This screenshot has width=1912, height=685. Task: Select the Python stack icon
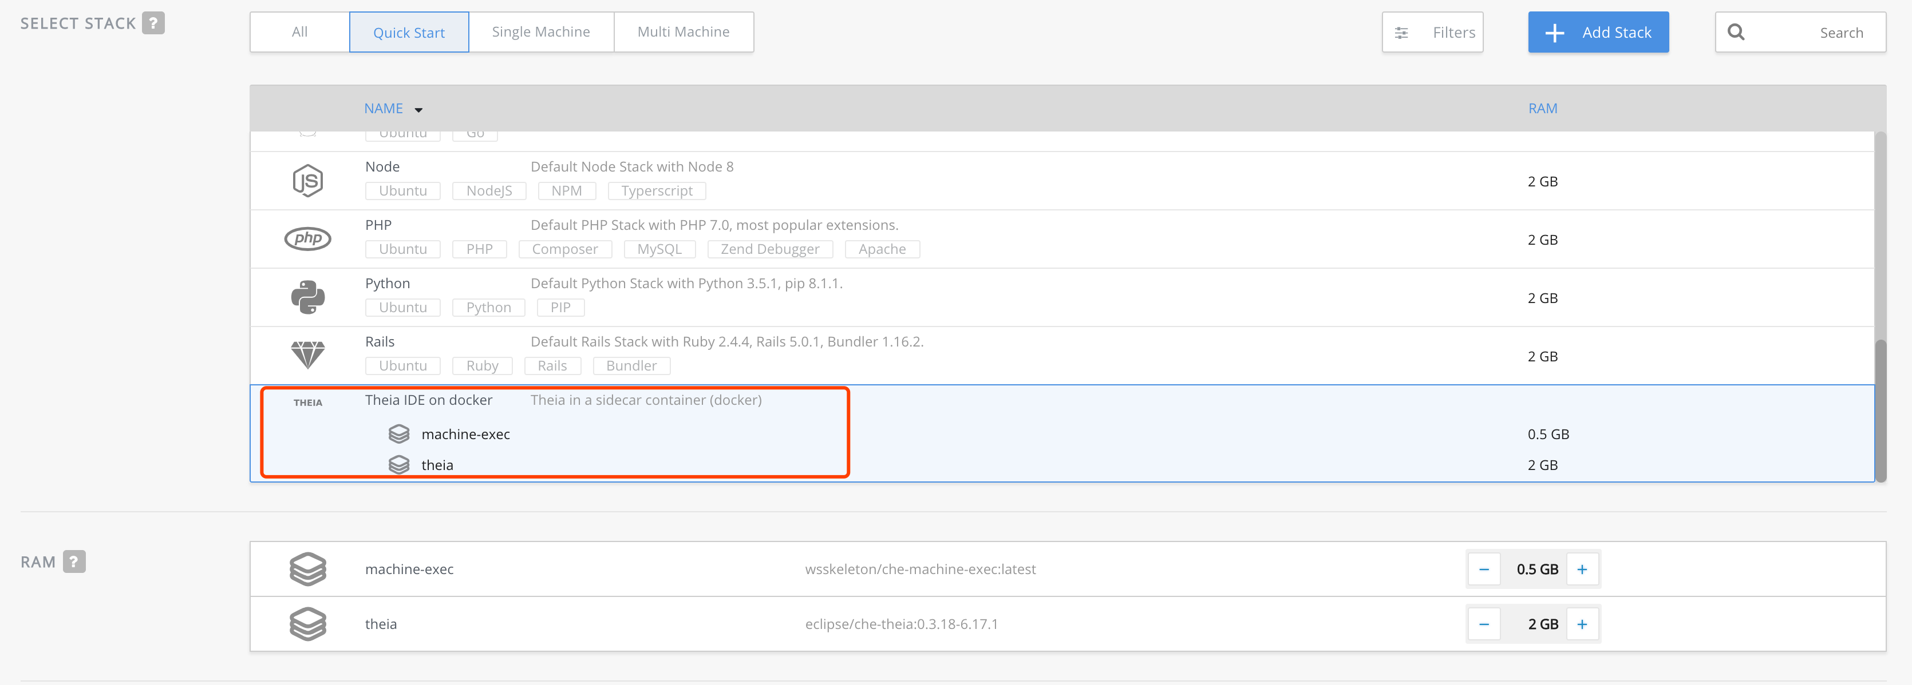click(307, 297)
